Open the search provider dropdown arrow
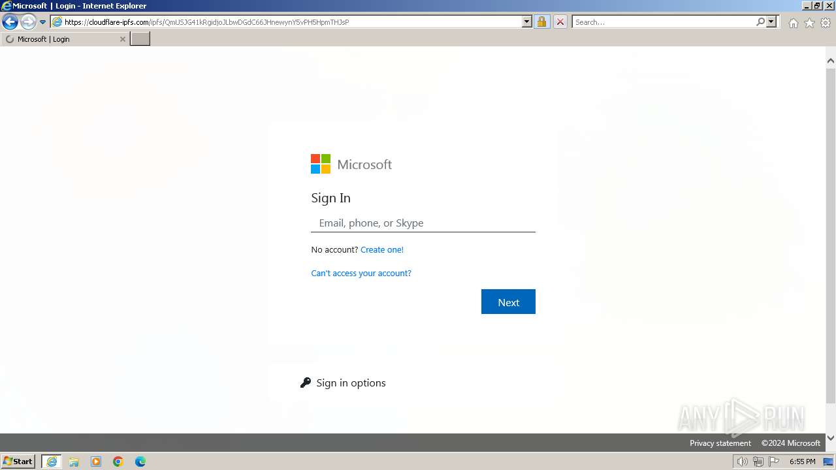 (x=771, y=22)
